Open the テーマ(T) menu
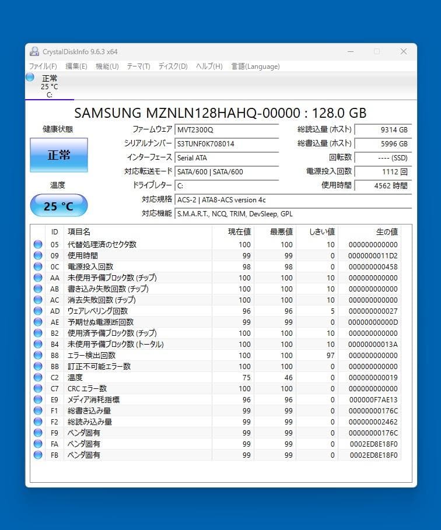The width and height of the screenshot is (441, 530). click(138, 66)
